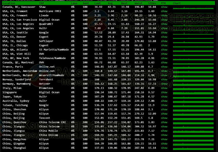The height and width of the screenshot is (152, 218).
Task: Click the 'USA, CA, San Francisco' location text
Action: point(20,20)
